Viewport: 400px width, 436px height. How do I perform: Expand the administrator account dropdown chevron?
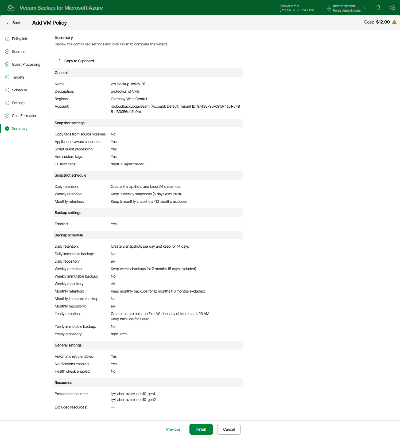coord(365,8)
